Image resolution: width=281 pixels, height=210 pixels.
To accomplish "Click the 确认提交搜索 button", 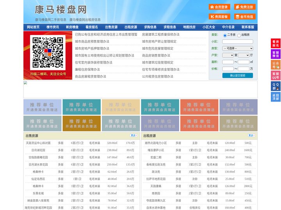I will tap(238, 75).
